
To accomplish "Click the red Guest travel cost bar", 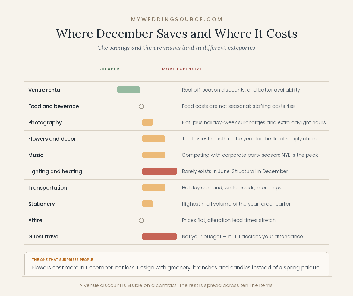I will 160,236.
